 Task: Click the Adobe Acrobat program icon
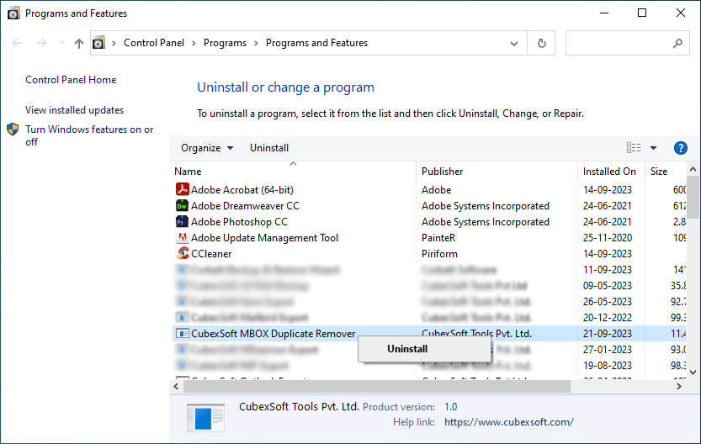tap(182, 189)
